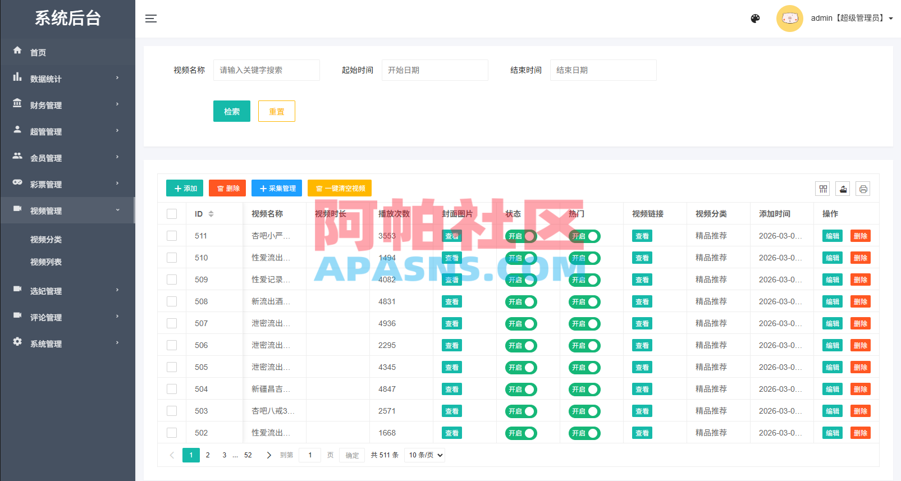Click the 检索 search button
Image resolution: width=901 pixels, height=481 pixels.
click(x=232, y=111)
